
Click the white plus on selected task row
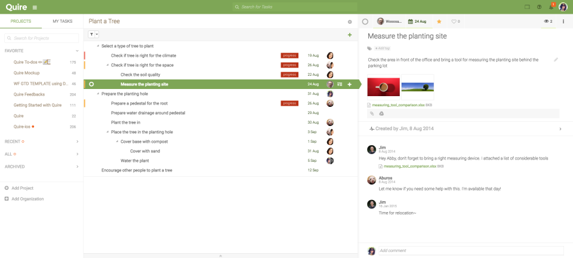click(x=349, y=84)
